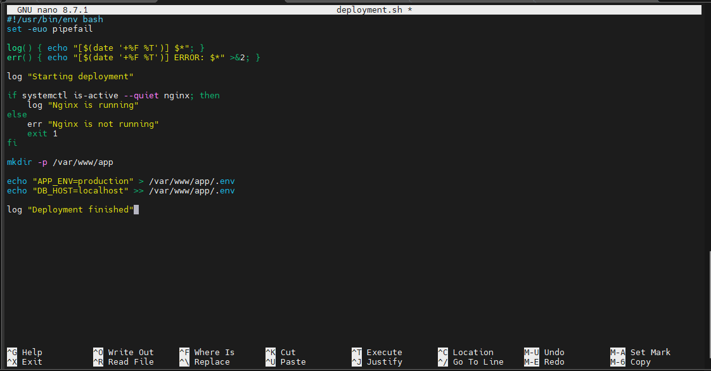Select the ^K Cut shortcut
Image resolution: width=711 pixels, height=371 pixels.
(x=281, y=353)
